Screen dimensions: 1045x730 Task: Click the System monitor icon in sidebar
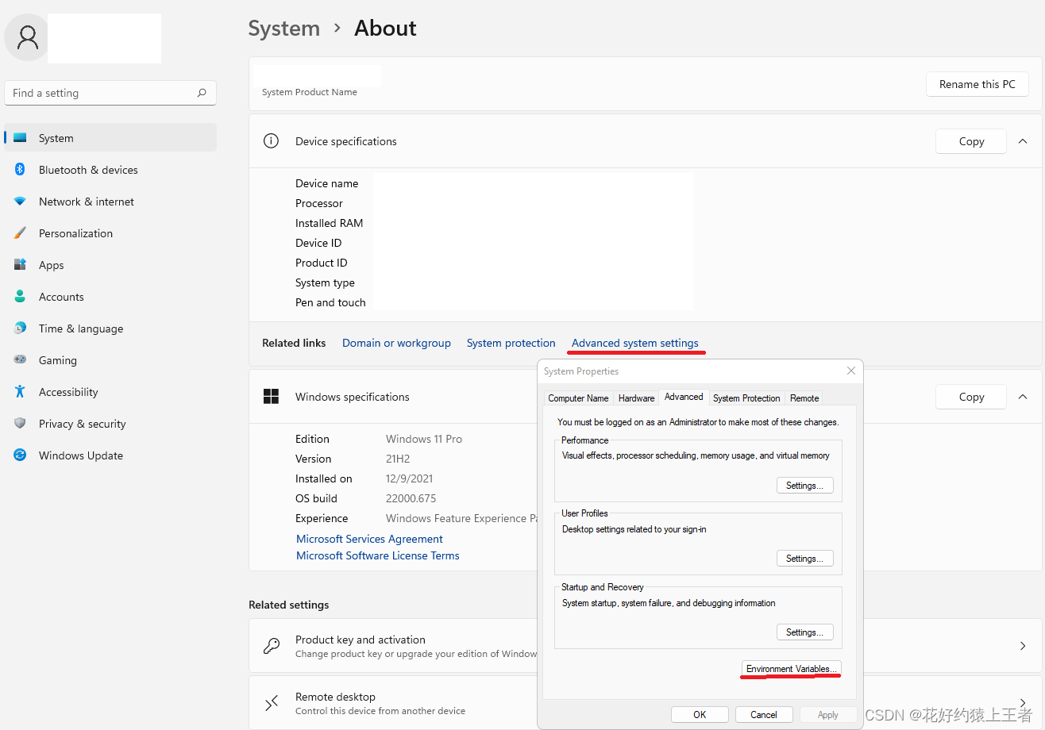pos(20,138)
